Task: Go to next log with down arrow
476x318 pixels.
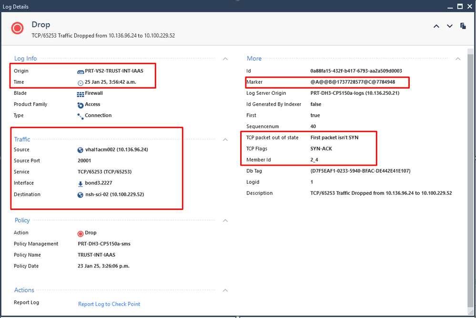Action: coord(449,26)
